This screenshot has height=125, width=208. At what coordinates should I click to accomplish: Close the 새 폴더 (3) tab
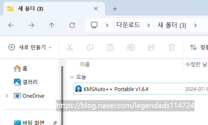tap(96, 9)
